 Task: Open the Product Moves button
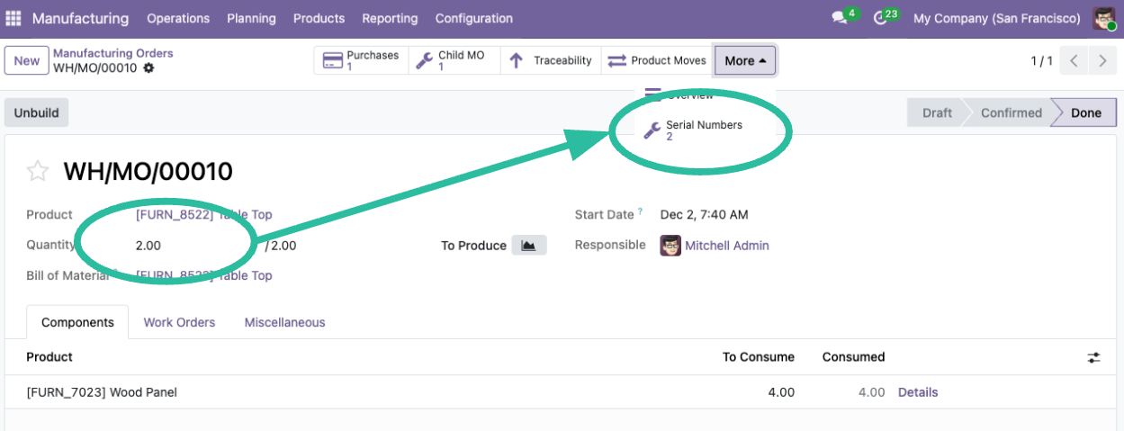pyautogui.click(x=657, y=61)
